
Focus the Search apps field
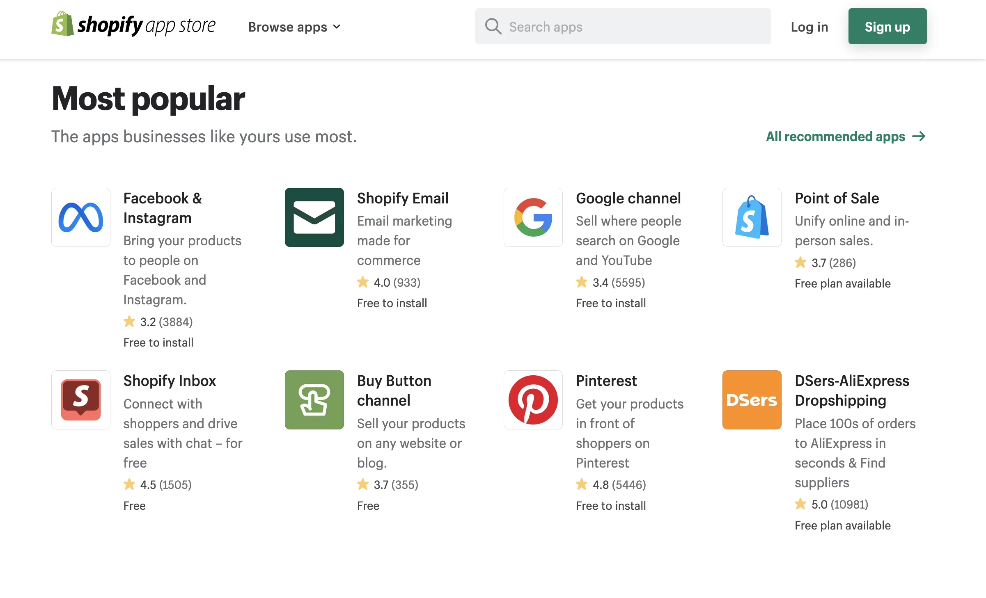tap(623, 27)
